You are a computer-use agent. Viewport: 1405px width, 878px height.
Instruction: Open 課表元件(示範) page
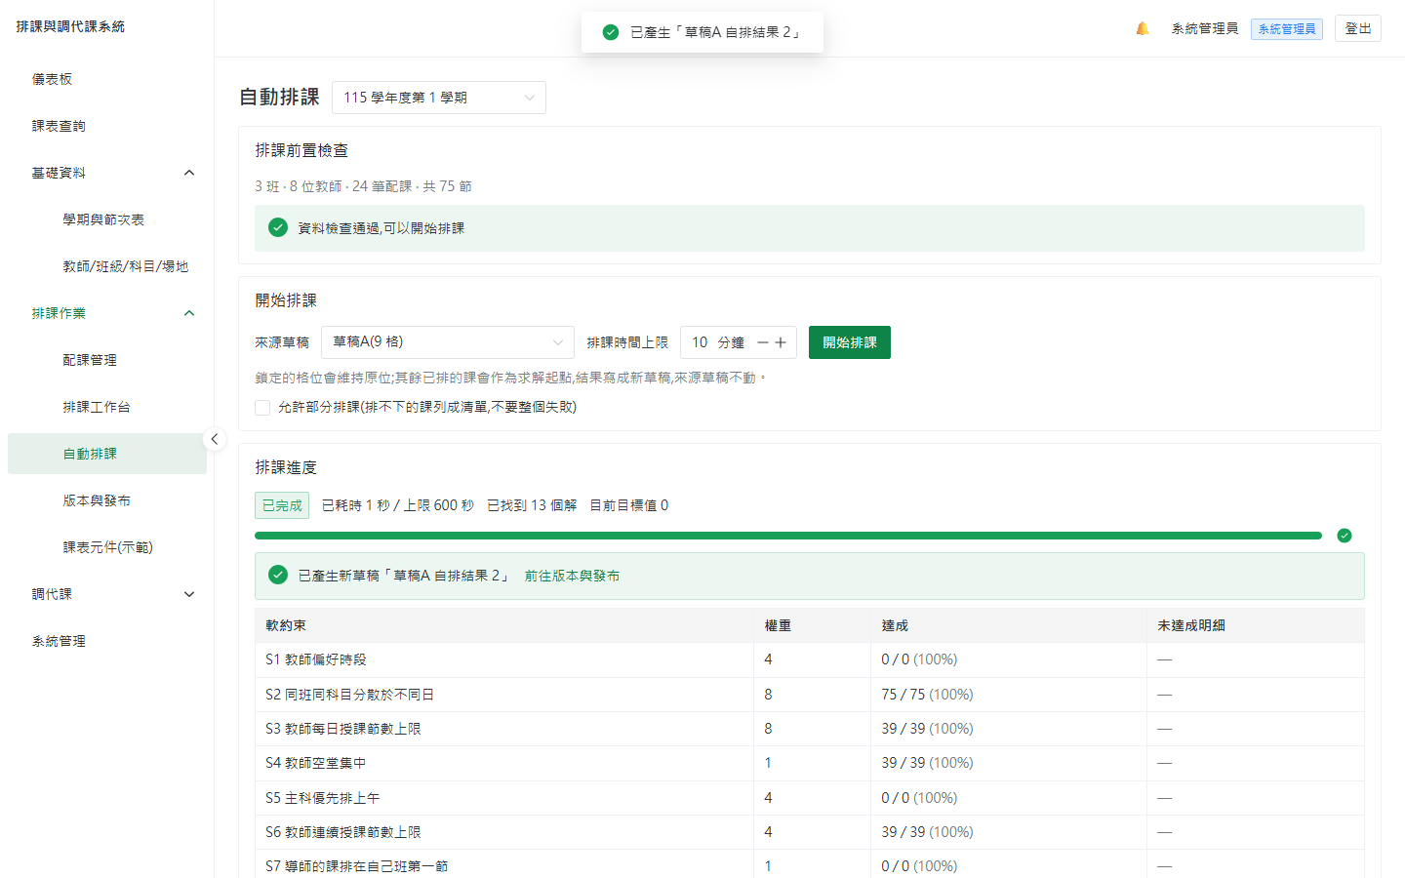(x=107, y=547)
